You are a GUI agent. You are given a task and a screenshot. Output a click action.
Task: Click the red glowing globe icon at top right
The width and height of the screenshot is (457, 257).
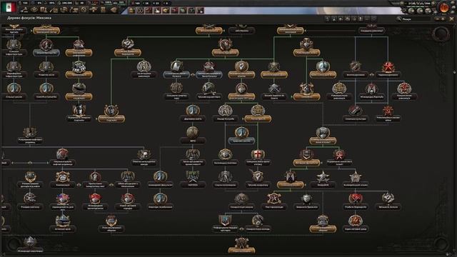(x=444, y=8)
